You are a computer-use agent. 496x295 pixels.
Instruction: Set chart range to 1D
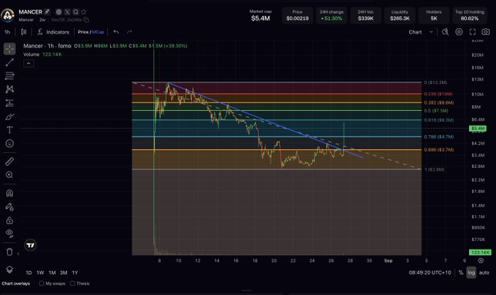(x=28, y=272)
